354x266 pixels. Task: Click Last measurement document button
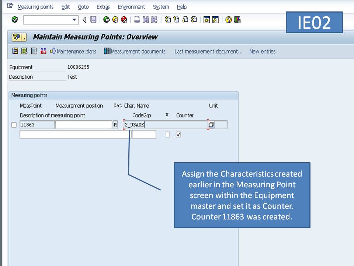(x=208, y=52)
